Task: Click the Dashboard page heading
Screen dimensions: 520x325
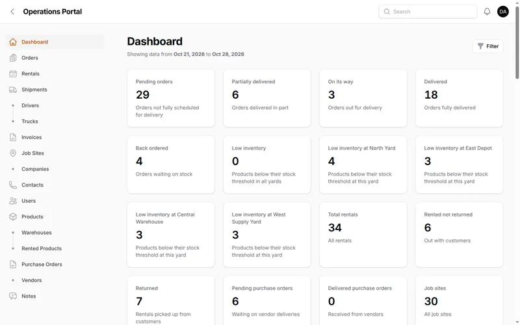Action: (155, 42)
